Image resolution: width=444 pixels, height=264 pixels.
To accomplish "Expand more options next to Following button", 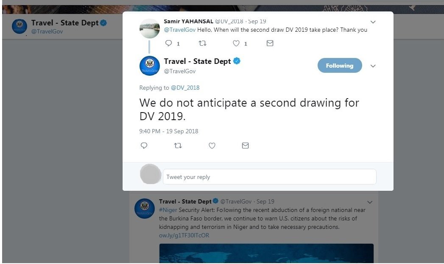I will click(x=373, y=66).
